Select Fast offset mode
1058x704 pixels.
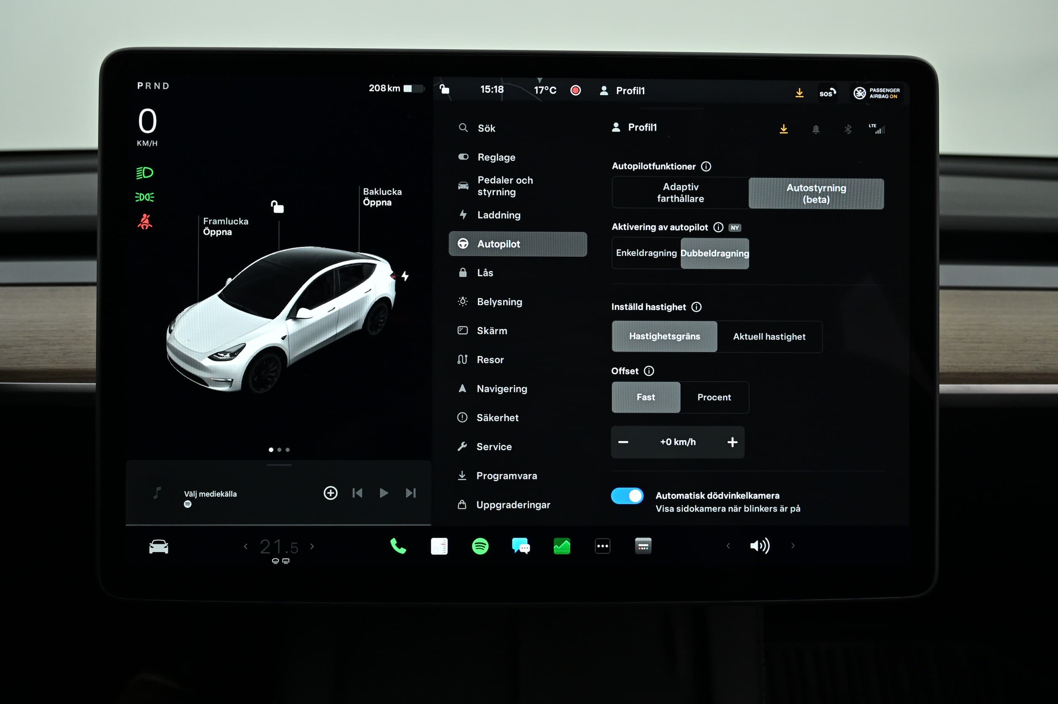(645, 397)
